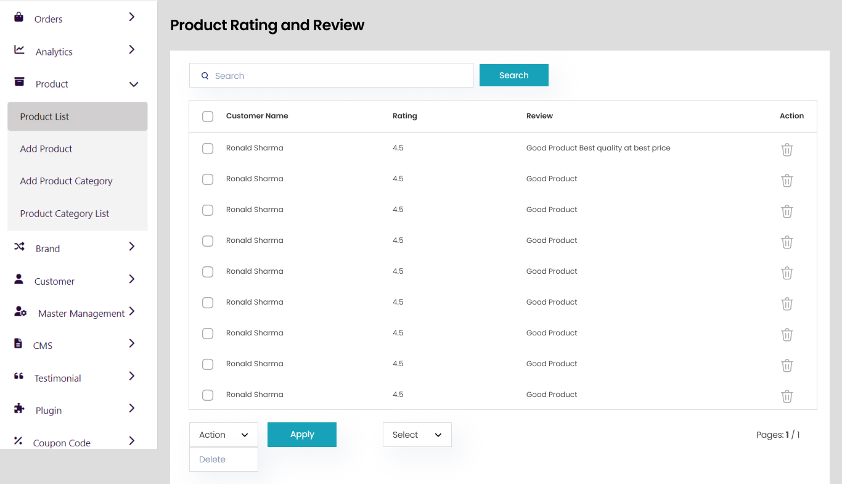Image resolution: width=842 pixels, height=484 pixels.
Task: Click the Coupon Code percent icon
Action: coord(18,441)
